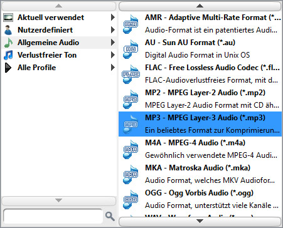Click description 'Gewöhnlich verwendete MPEG-4 Audi...'
Image resolution: width=283 pixels, height=228 pixels.
(211, 155)
